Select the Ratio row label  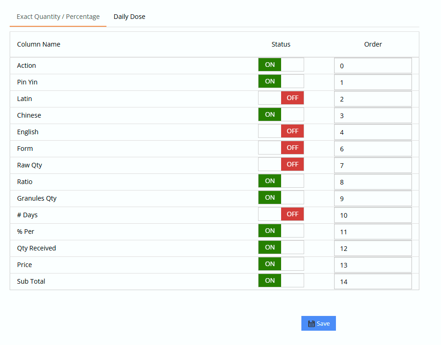pos(24,182)
